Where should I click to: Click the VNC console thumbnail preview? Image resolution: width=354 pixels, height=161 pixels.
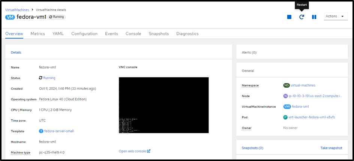click(163, 105)
